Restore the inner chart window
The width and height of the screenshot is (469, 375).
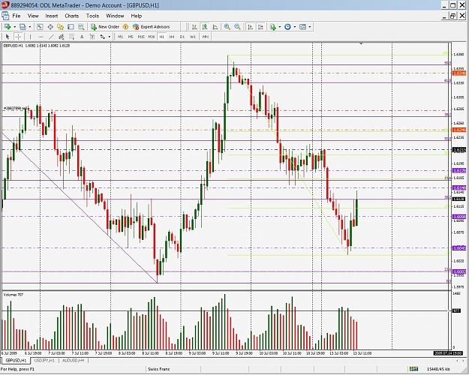coord(452,16)
